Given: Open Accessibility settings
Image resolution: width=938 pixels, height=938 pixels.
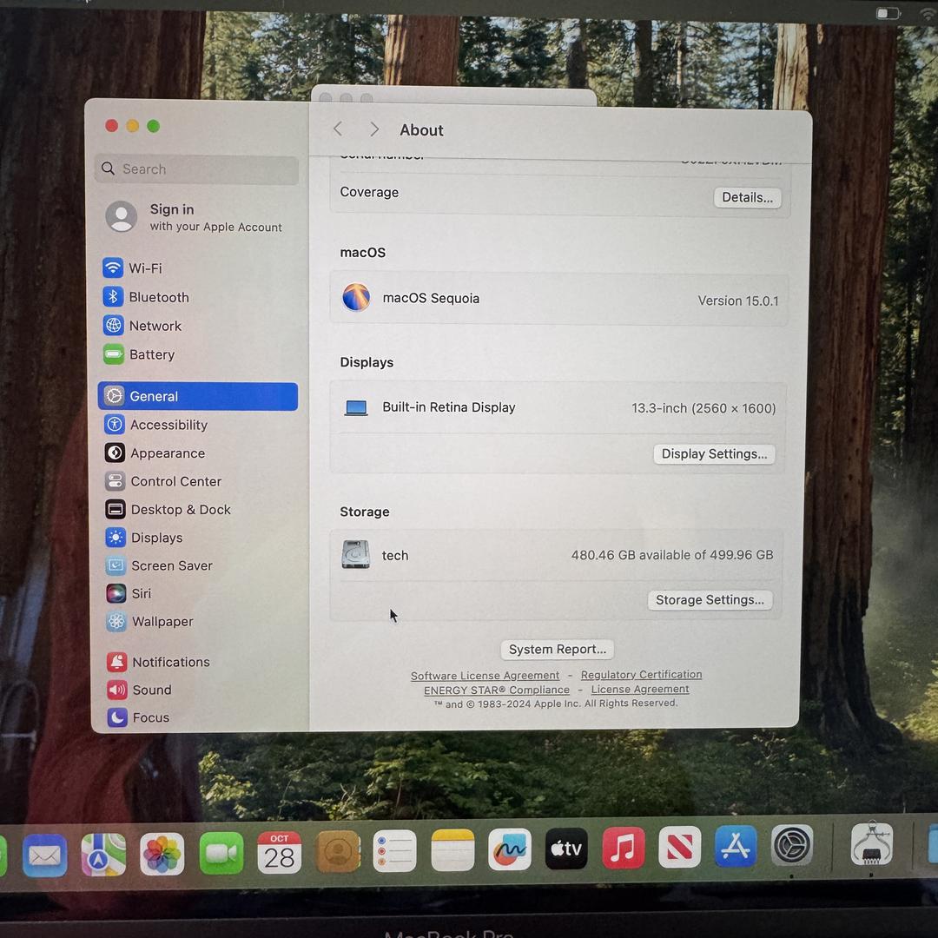Looking at the screenshot, I should 156,425.
